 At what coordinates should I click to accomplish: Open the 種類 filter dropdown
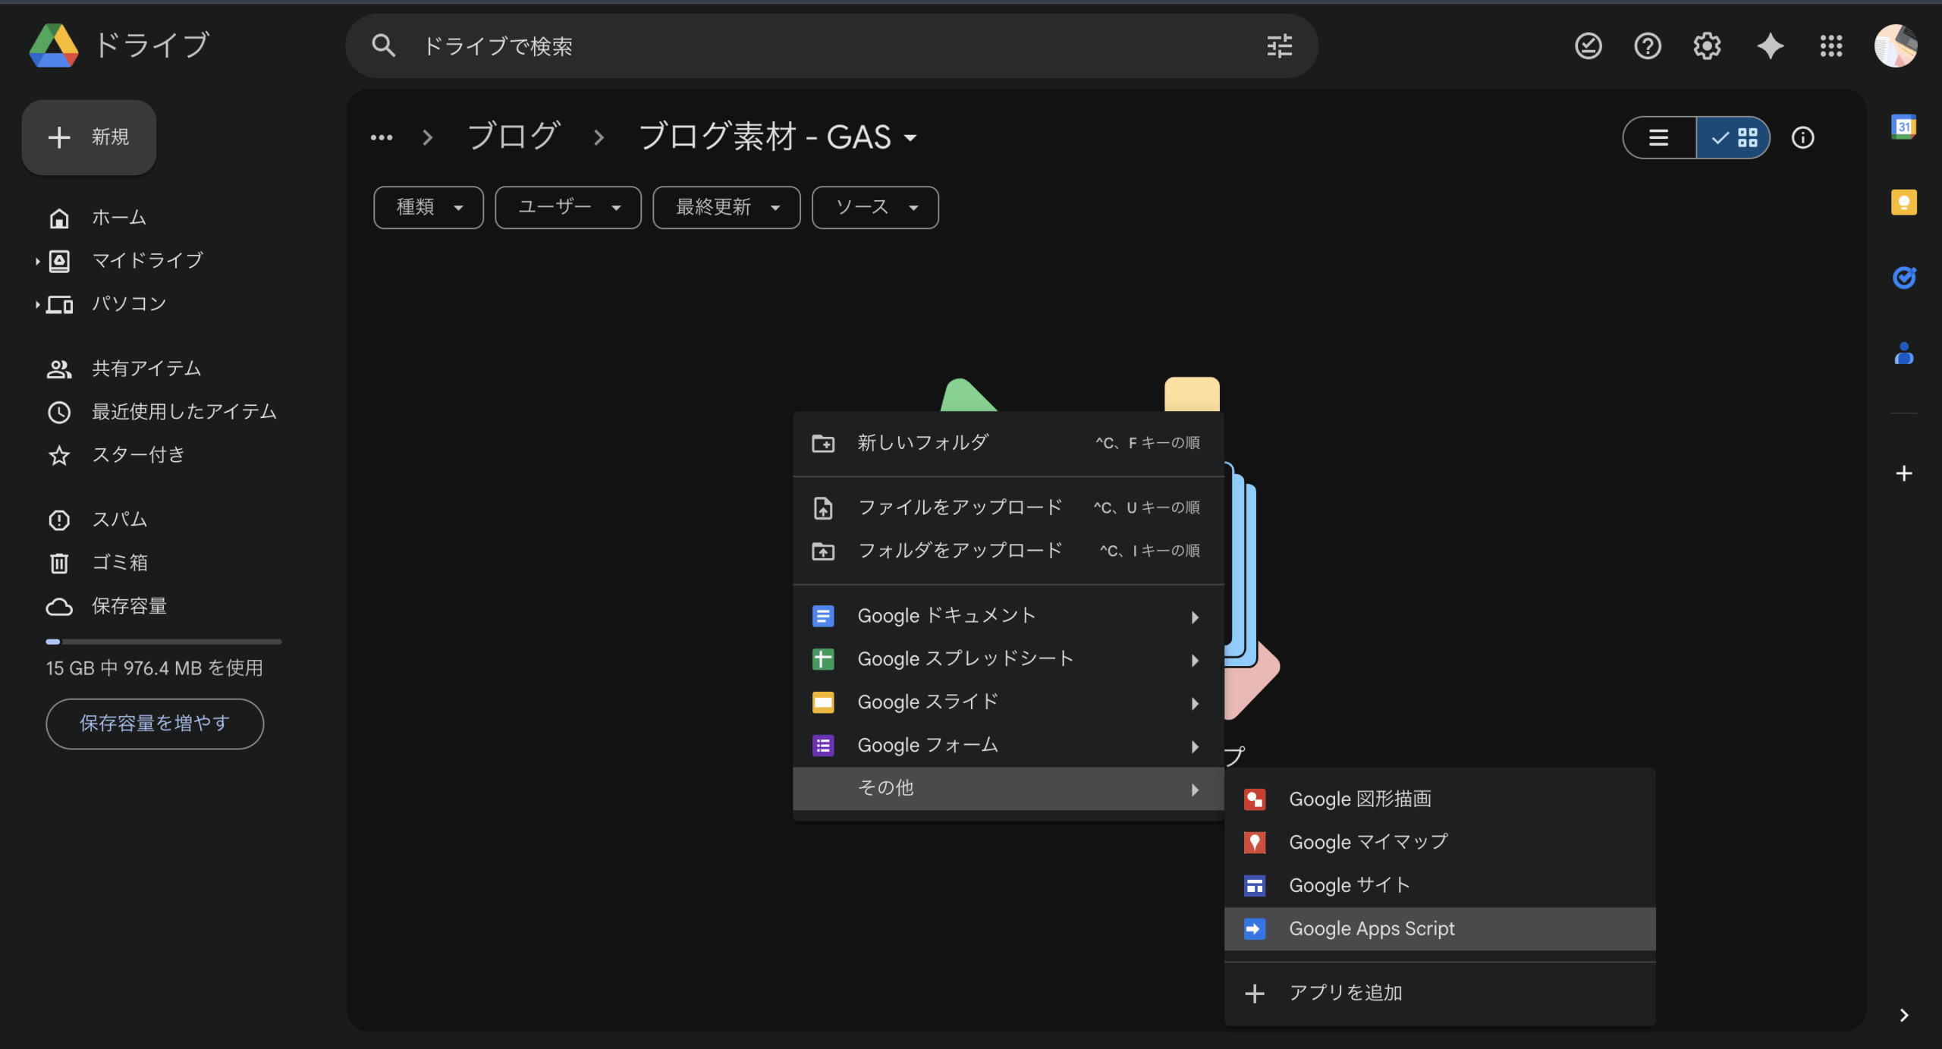pos(429,207)
